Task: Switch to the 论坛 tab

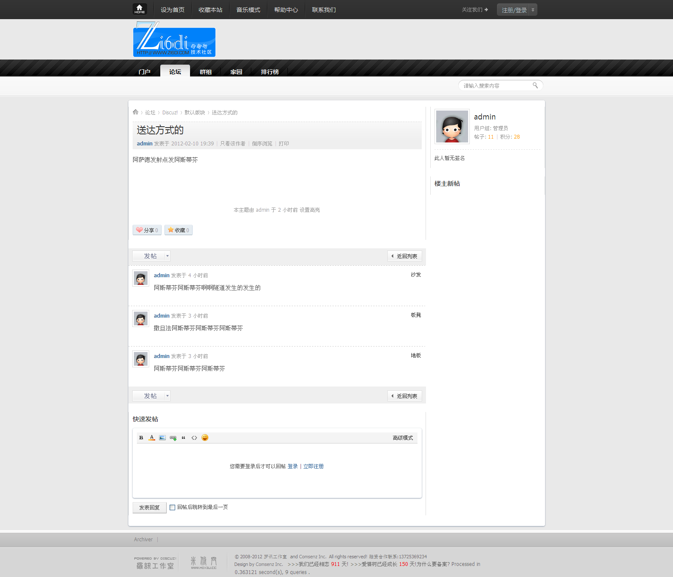Action: [175, 71]
